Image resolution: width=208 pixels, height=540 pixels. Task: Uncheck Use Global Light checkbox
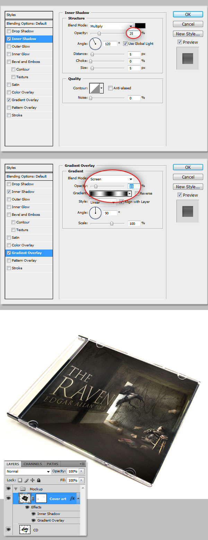click(x=125, y=44)
